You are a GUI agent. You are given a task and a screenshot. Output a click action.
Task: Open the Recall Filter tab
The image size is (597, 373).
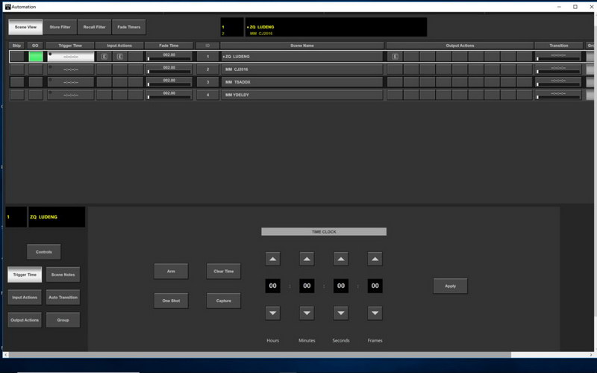click(x=95, y=27)
